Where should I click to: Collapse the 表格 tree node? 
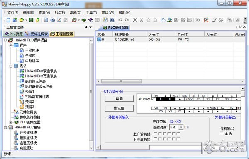pos(11,66)
